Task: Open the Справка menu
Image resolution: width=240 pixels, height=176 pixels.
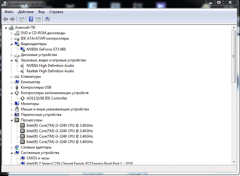Action: [56, 12]
